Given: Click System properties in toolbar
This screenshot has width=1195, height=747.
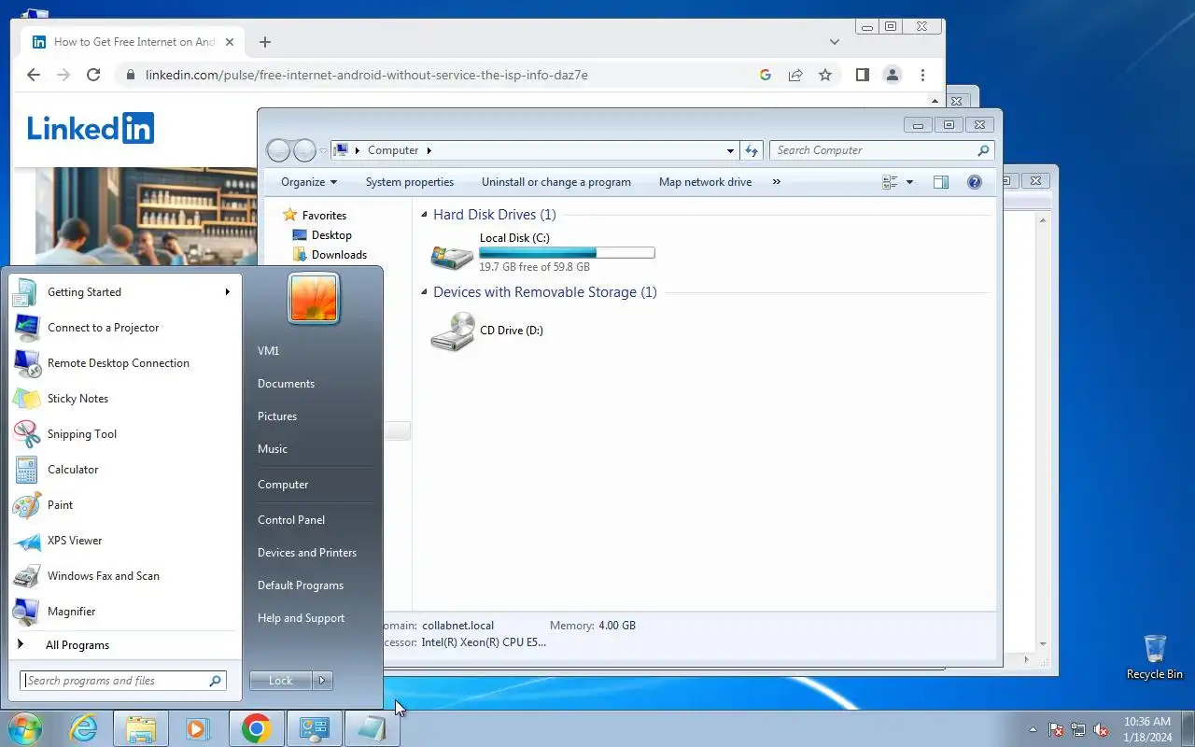Looking at the screenshot, I should pyautogui.click(x=410, y=182).
